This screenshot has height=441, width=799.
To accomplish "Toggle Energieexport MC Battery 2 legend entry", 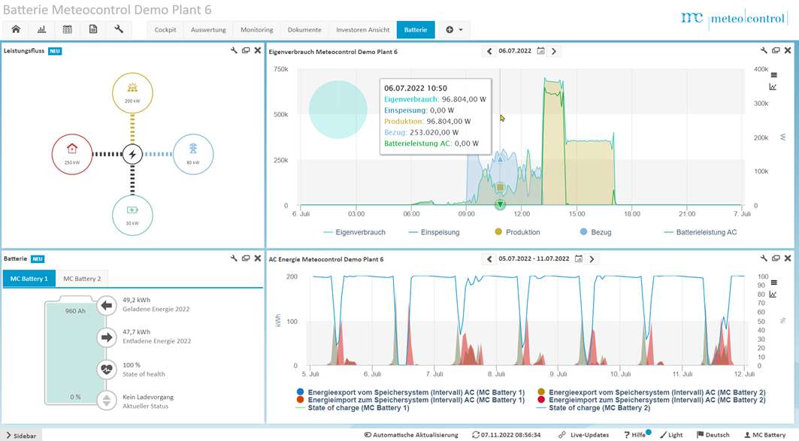I will coord(652,392).
